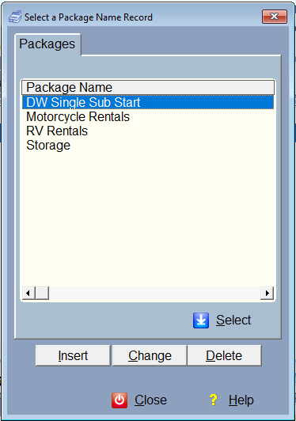Open the Packages tab
The height and width of the screenshot is (421, 296).
click(47, 44)
